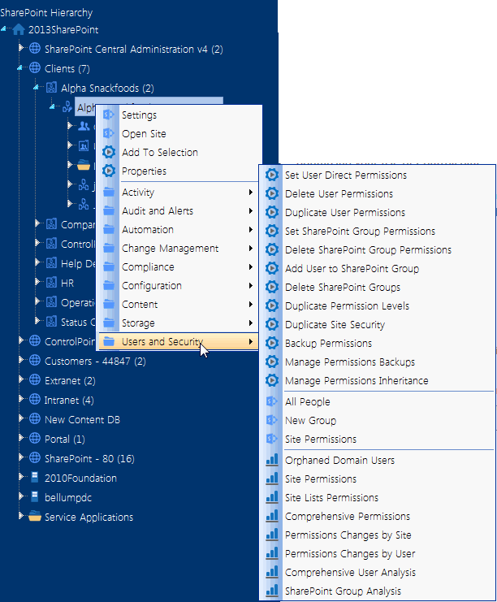Open the Change Management submenu
Viewport: 497px width, 602px height.
point(179,249)
